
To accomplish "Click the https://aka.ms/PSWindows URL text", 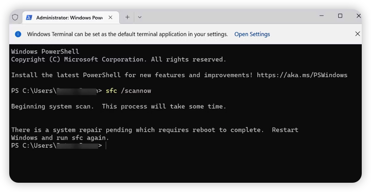I will (x=302, y=75).
